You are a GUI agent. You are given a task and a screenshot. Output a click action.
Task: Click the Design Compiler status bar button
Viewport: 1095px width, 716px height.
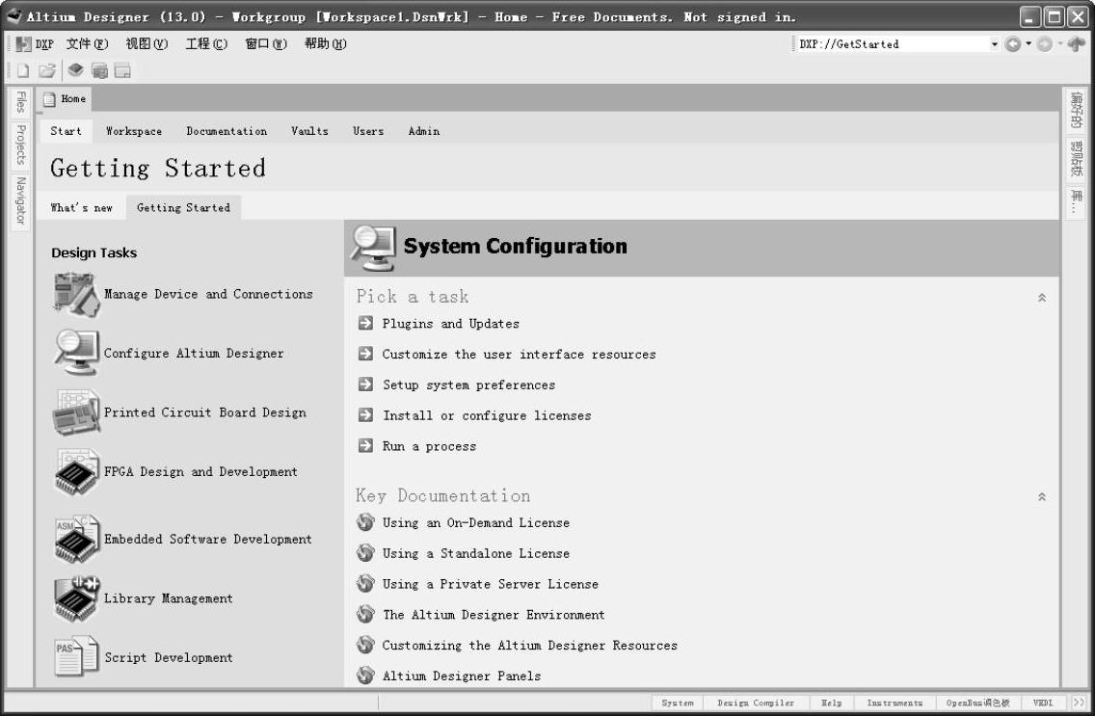click(x=756, y=703)
